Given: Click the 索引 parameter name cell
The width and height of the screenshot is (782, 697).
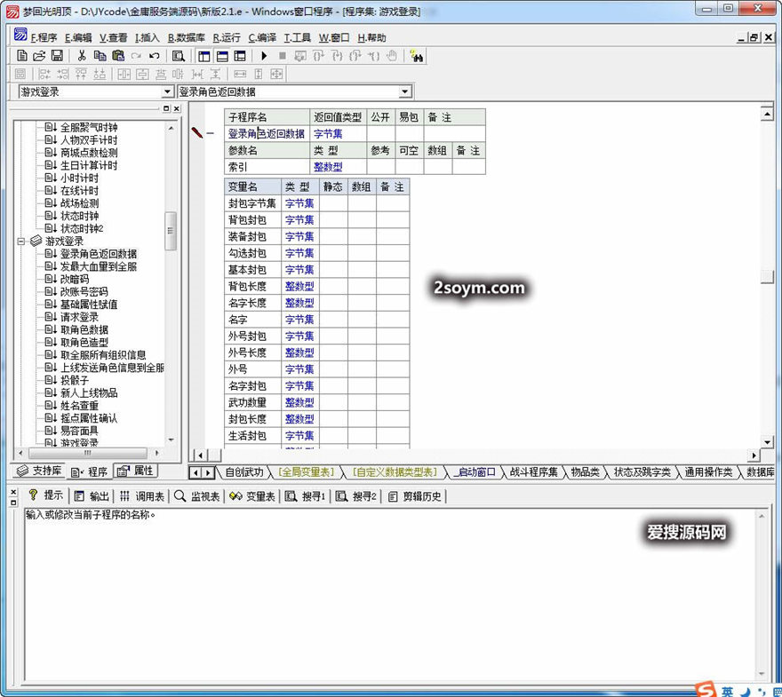Looking at the screenshot, I should [238, 167].
